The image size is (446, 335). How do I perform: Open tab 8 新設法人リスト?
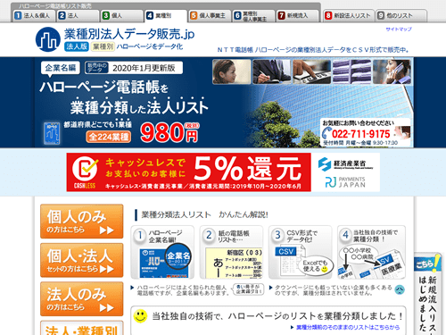click(x=349, y=16)
